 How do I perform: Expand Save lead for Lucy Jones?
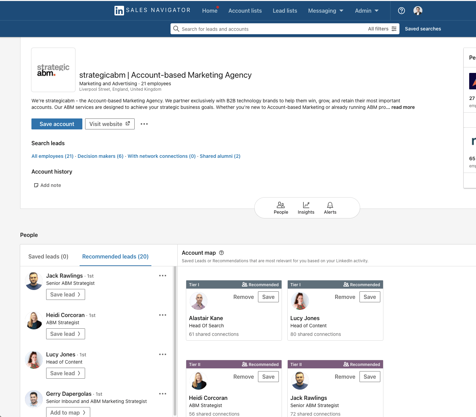tap(66, 373)
